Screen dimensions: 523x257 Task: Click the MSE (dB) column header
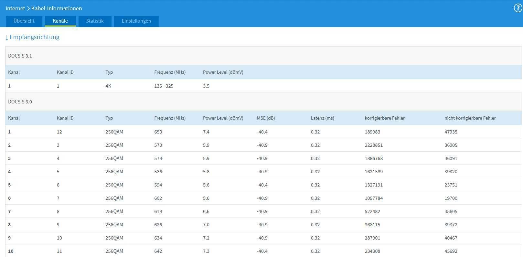266,118
